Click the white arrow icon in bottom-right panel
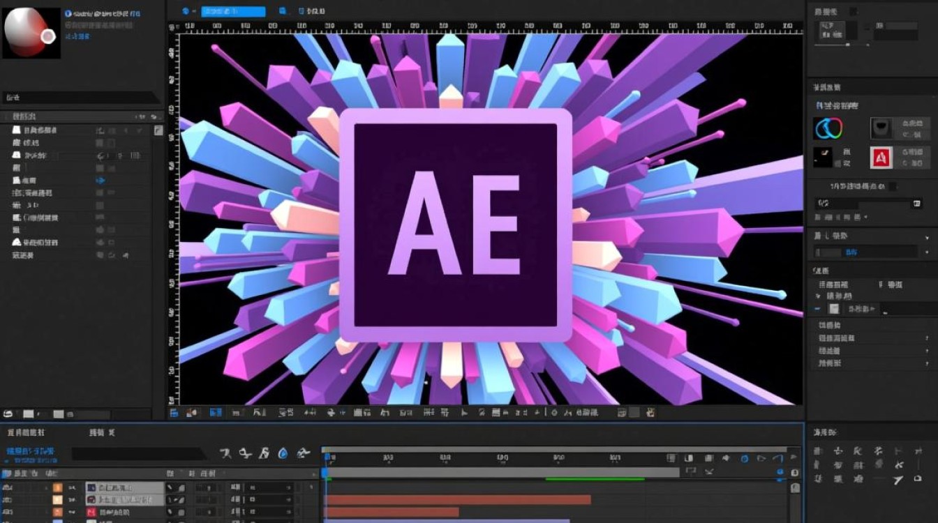This screenshot has height=523, width=938. [898, 480]
